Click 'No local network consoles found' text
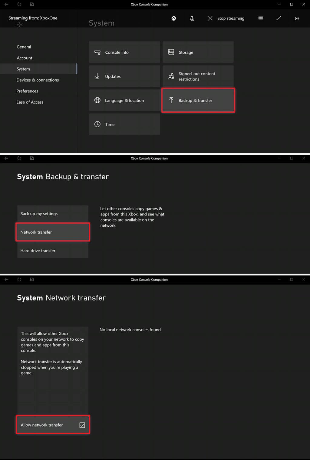The height and width of the screenshot is (460, 310). tap(130, 330)
